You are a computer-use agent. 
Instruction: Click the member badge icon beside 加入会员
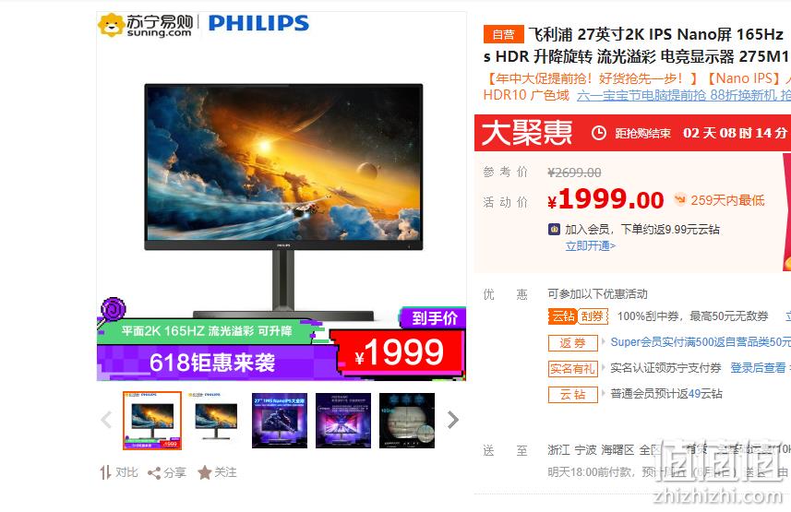pyautogui.click(x=554, y=230)
